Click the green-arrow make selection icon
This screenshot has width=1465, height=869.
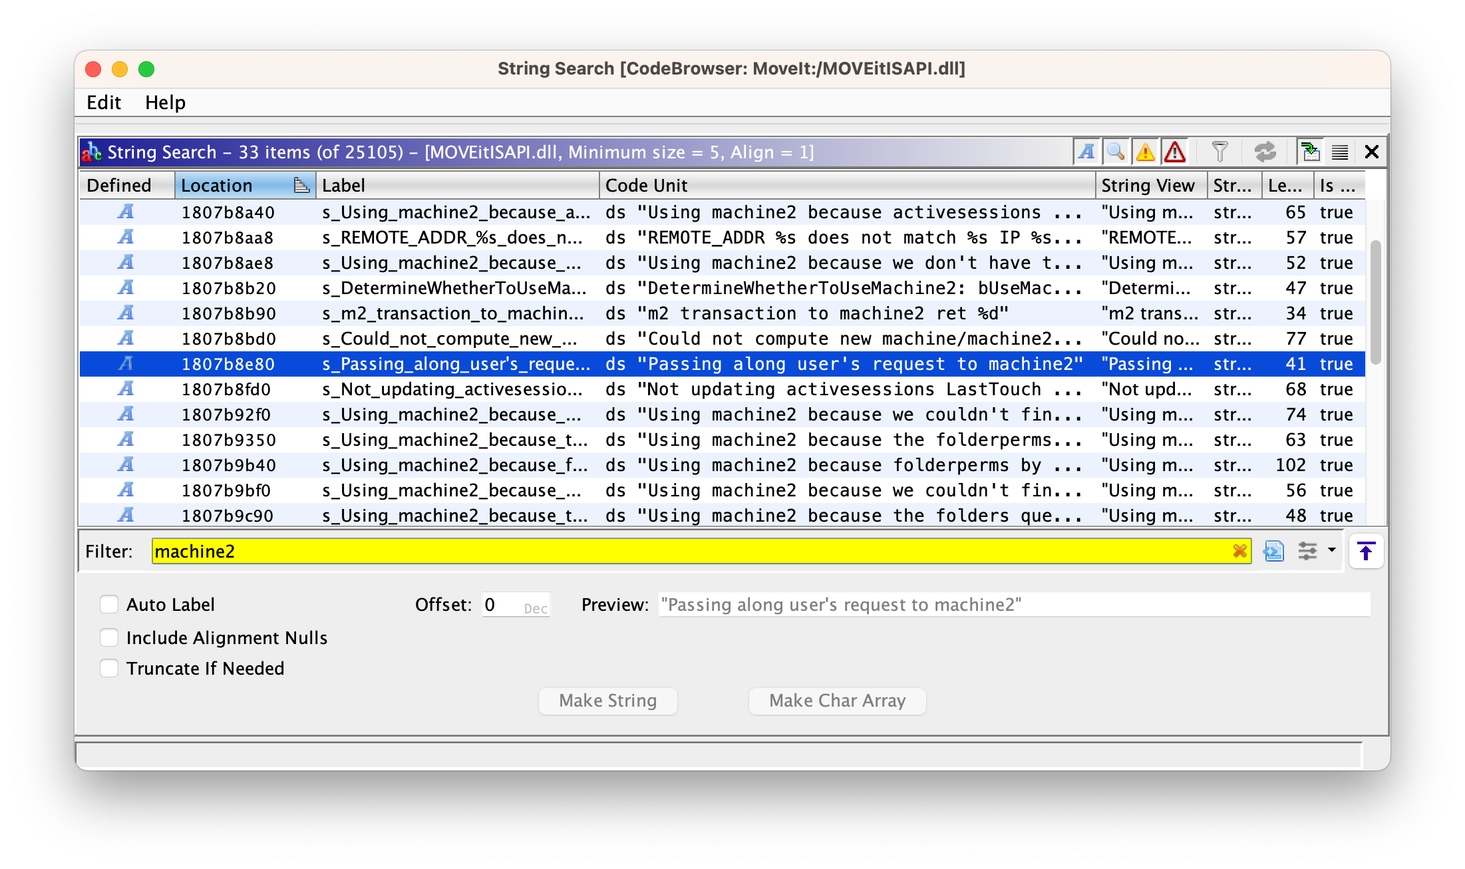[x=1311, y=152]
